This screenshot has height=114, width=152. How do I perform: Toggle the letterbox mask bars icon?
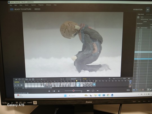coord(33,79)
